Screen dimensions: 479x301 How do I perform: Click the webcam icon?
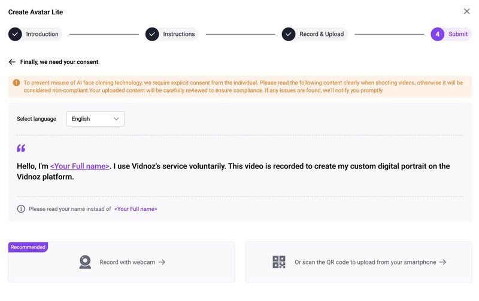point(85,262)
